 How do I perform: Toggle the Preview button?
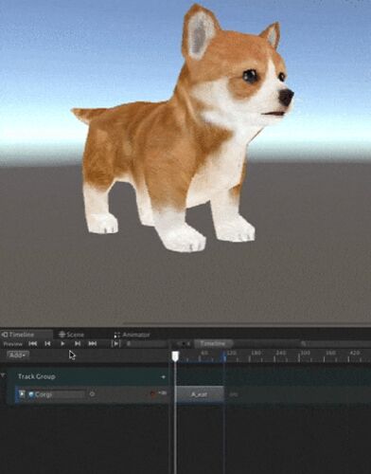tap(13, 344)
